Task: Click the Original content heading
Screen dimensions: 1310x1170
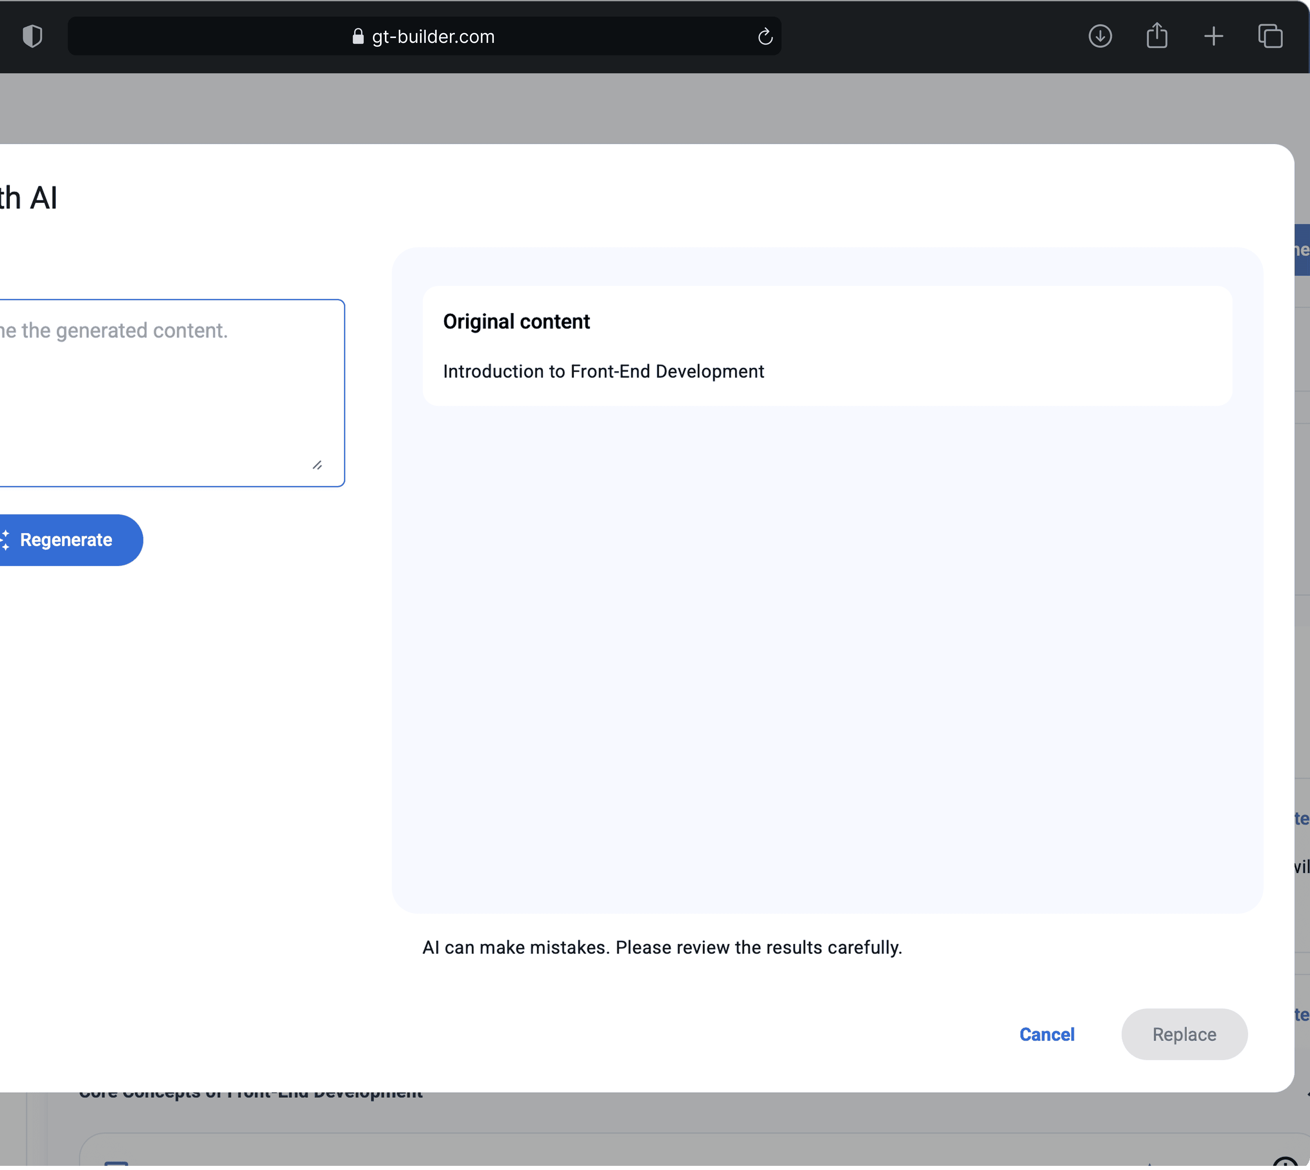Action: click(x=516, y=322)
